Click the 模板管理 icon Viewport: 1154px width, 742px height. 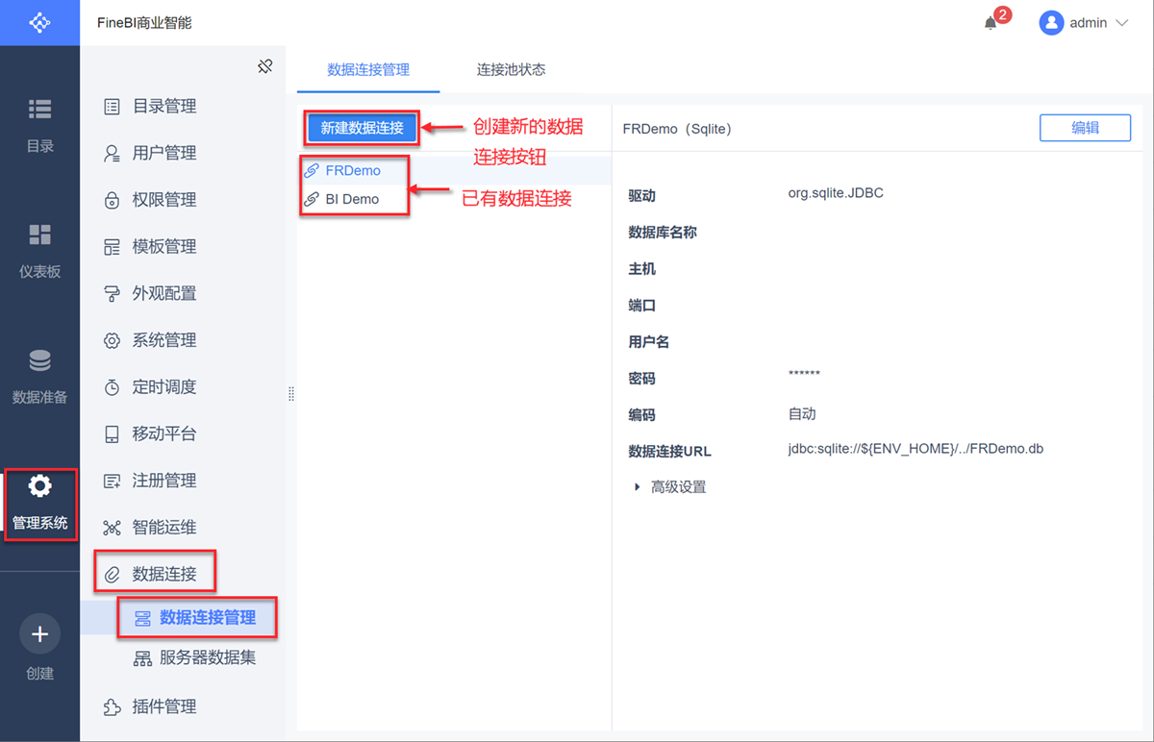pyautogui.click(x=113, y=247)
